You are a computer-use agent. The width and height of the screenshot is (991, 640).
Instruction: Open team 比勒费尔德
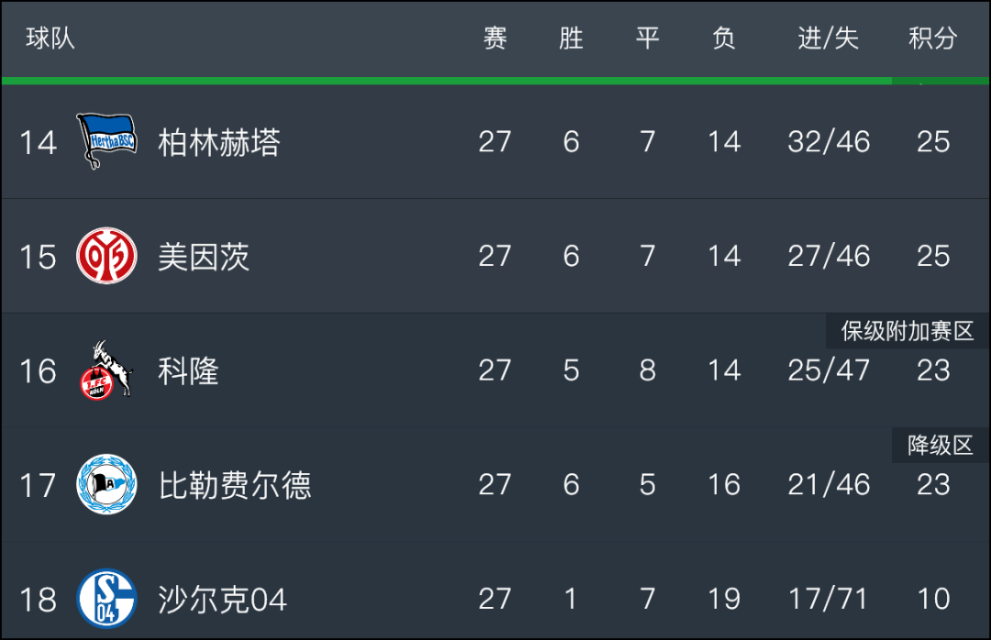pos(235,485)
